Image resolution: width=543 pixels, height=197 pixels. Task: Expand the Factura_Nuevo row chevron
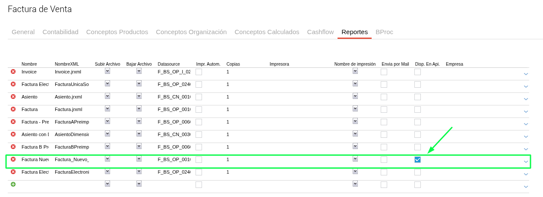tap(526, 162)
